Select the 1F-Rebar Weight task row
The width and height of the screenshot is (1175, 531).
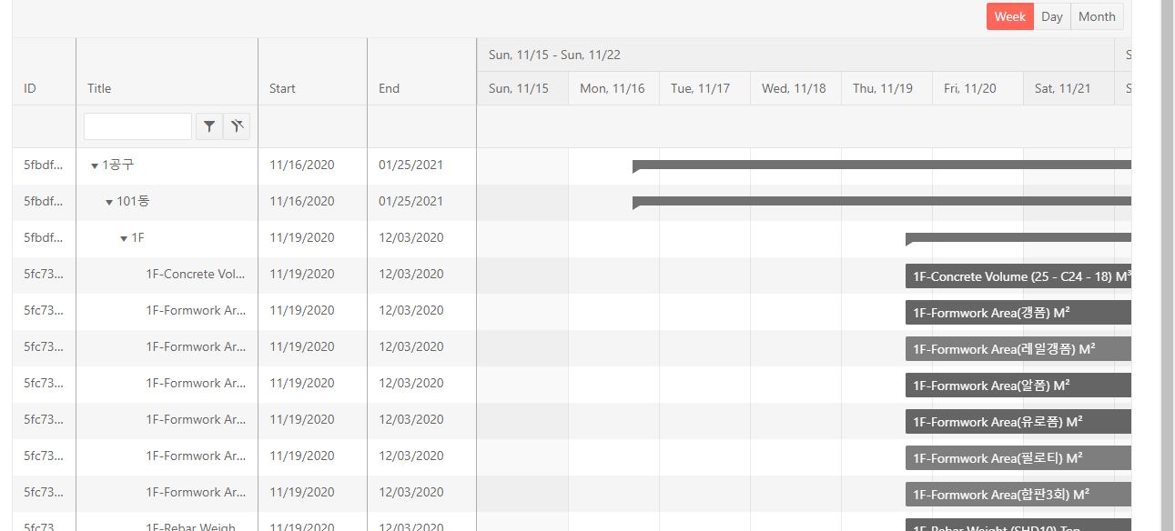(x=191, y=526)
